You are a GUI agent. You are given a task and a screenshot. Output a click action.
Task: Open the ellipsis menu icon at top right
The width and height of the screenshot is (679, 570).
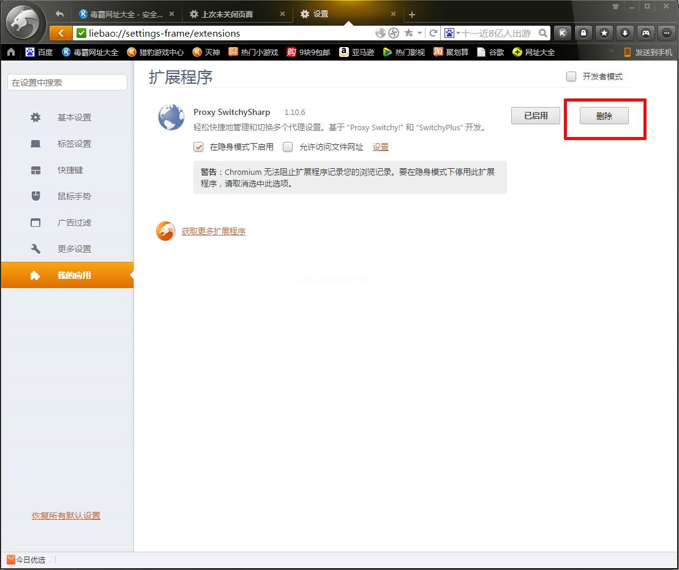666,33
